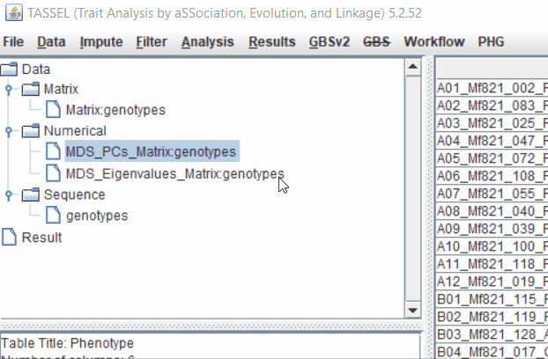
Task: Click table row A02_Mf821_083
Action: (492, 106)
